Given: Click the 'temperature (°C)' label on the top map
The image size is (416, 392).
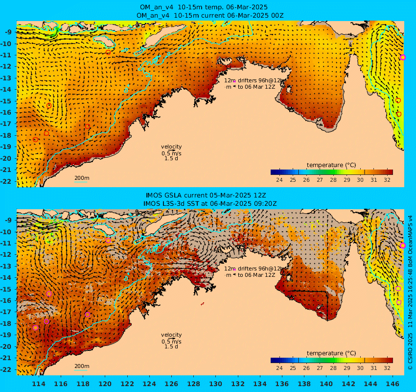Looking at the screenshot, I should tap(331, 165).
